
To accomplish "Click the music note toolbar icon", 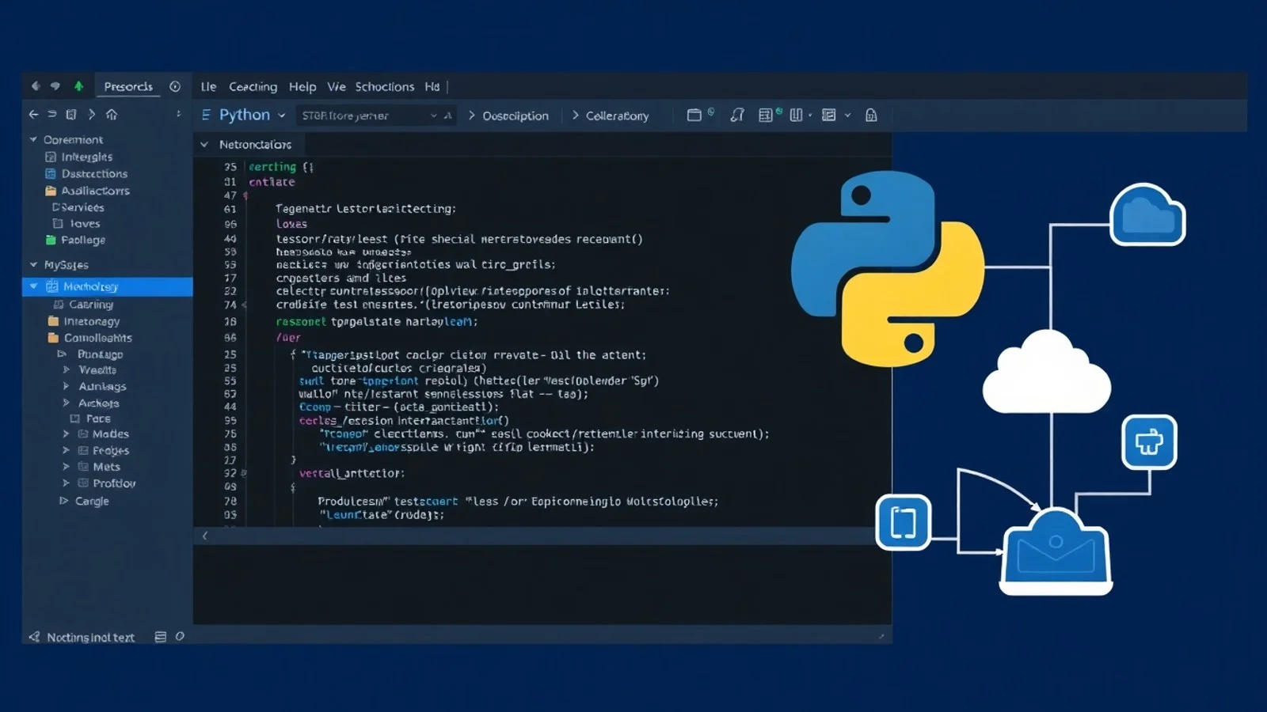I will pyautogui.click(x=737, y=115).
